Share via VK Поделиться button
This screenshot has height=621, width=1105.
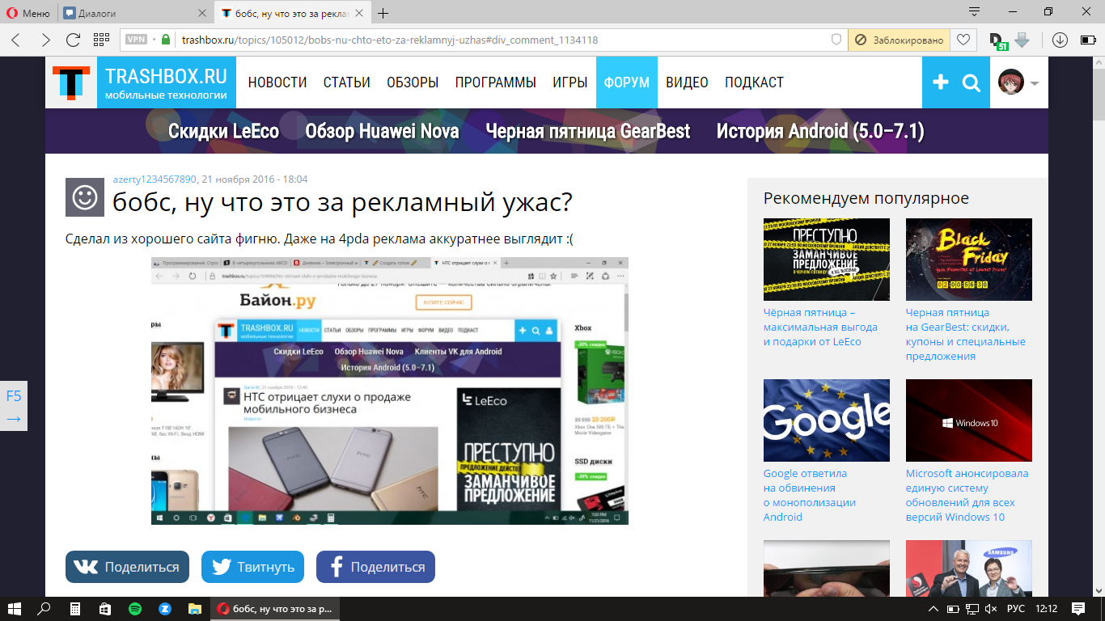(x=128, y=567)
